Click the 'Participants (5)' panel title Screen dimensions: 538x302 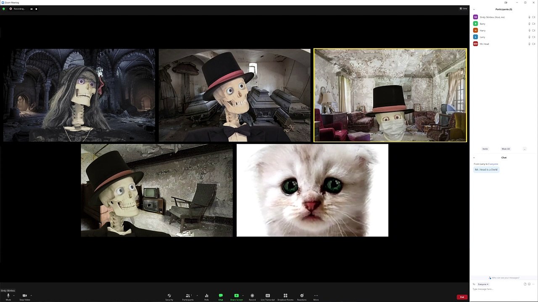tap(504, 9)
